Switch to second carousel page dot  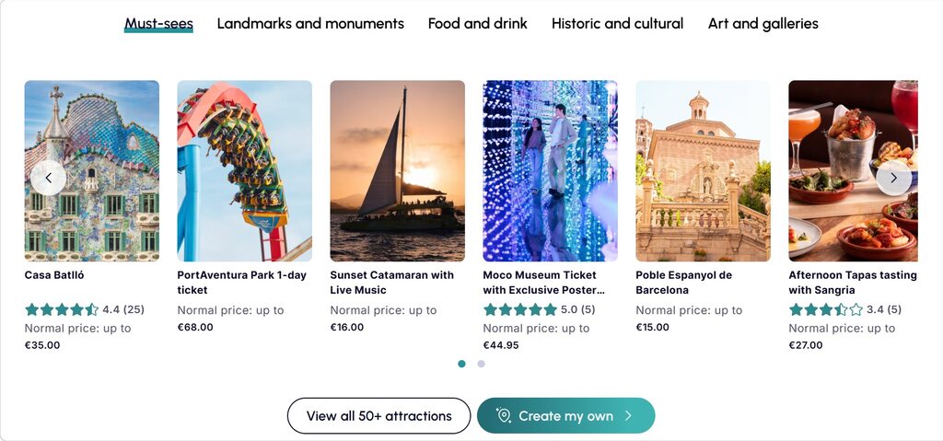pyautogui.click(x=481, y=364)
